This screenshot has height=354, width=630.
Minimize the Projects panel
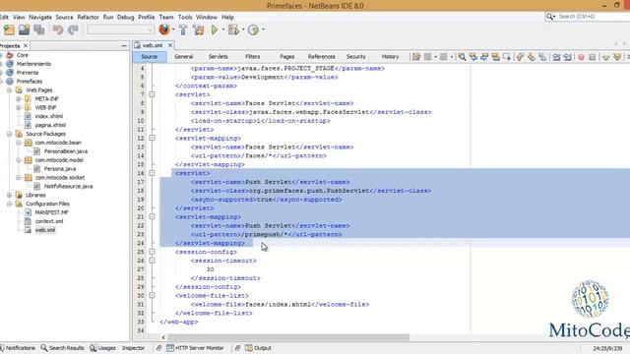pos(124,46)
